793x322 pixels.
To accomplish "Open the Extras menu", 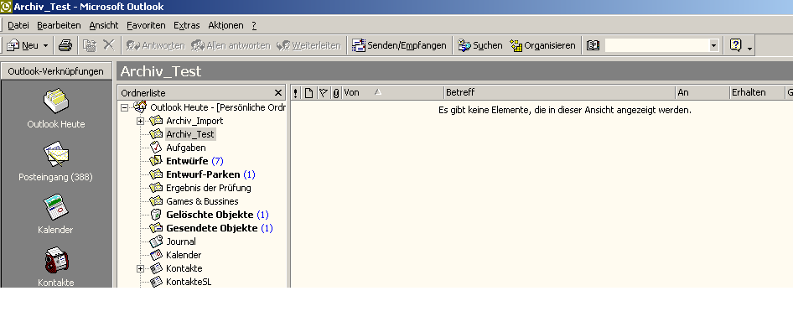I will tap(187, 25).
